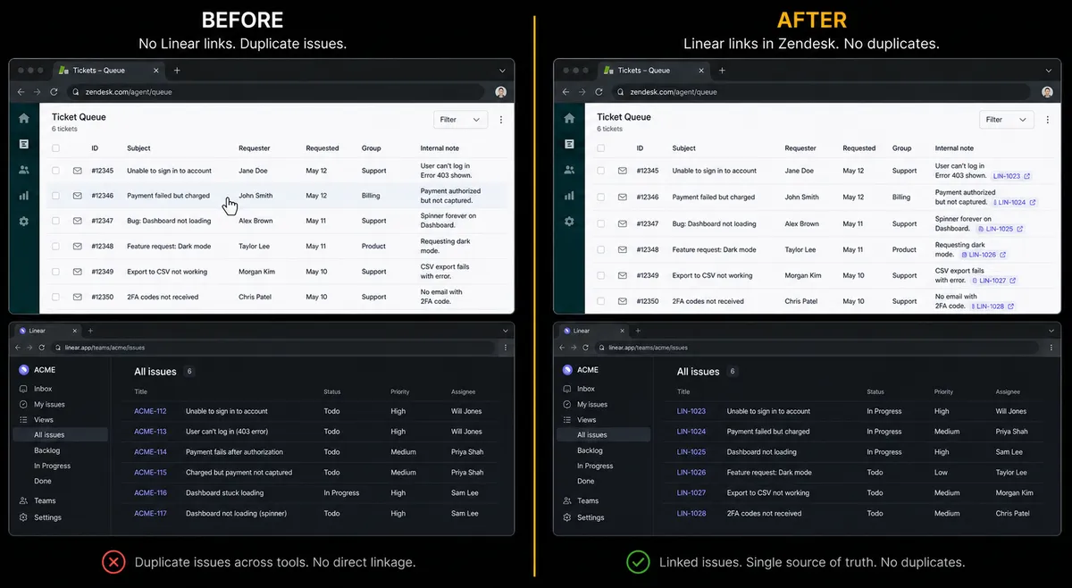
Task: Open browser menu dots in Before Linear window
Action: pyautogui.click(x=506, y=347)
